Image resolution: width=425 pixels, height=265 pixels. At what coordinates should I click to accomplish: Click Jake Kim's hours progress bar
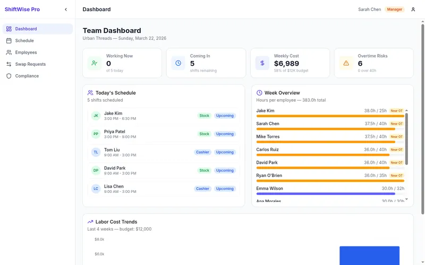(329, 116)
